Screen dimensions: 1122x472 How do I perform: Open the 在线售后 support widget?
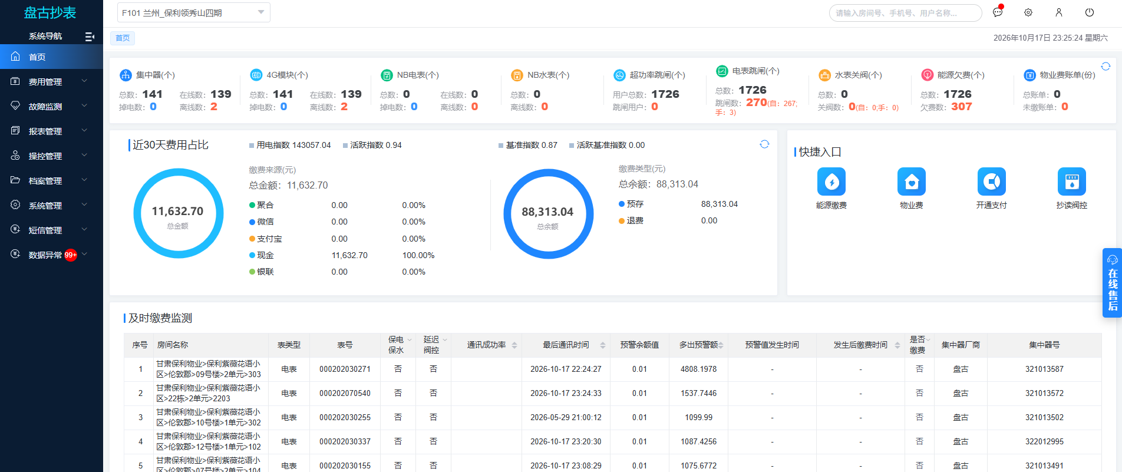click(1113, 283)
